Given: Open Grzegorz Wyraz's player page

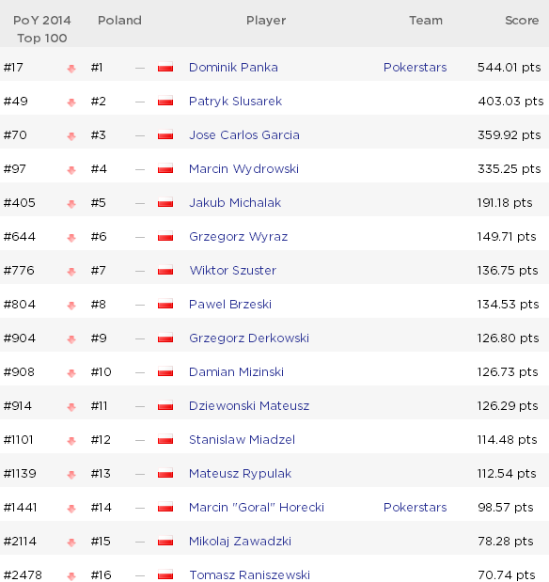Looking at the screenshot, I should (239, 236).
